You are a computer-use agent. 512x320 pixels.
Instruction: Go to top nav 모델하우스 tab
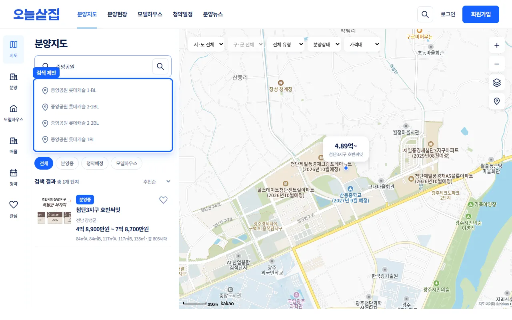[150, 14]
